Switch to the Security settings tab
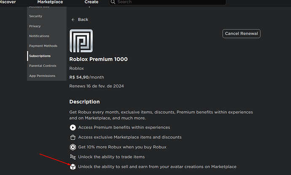This screenshot has height=175, width=291. [35, 16]
